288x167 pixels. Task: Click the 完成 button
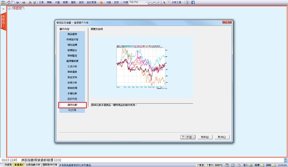pyautogui.click(x=205, y=137)
